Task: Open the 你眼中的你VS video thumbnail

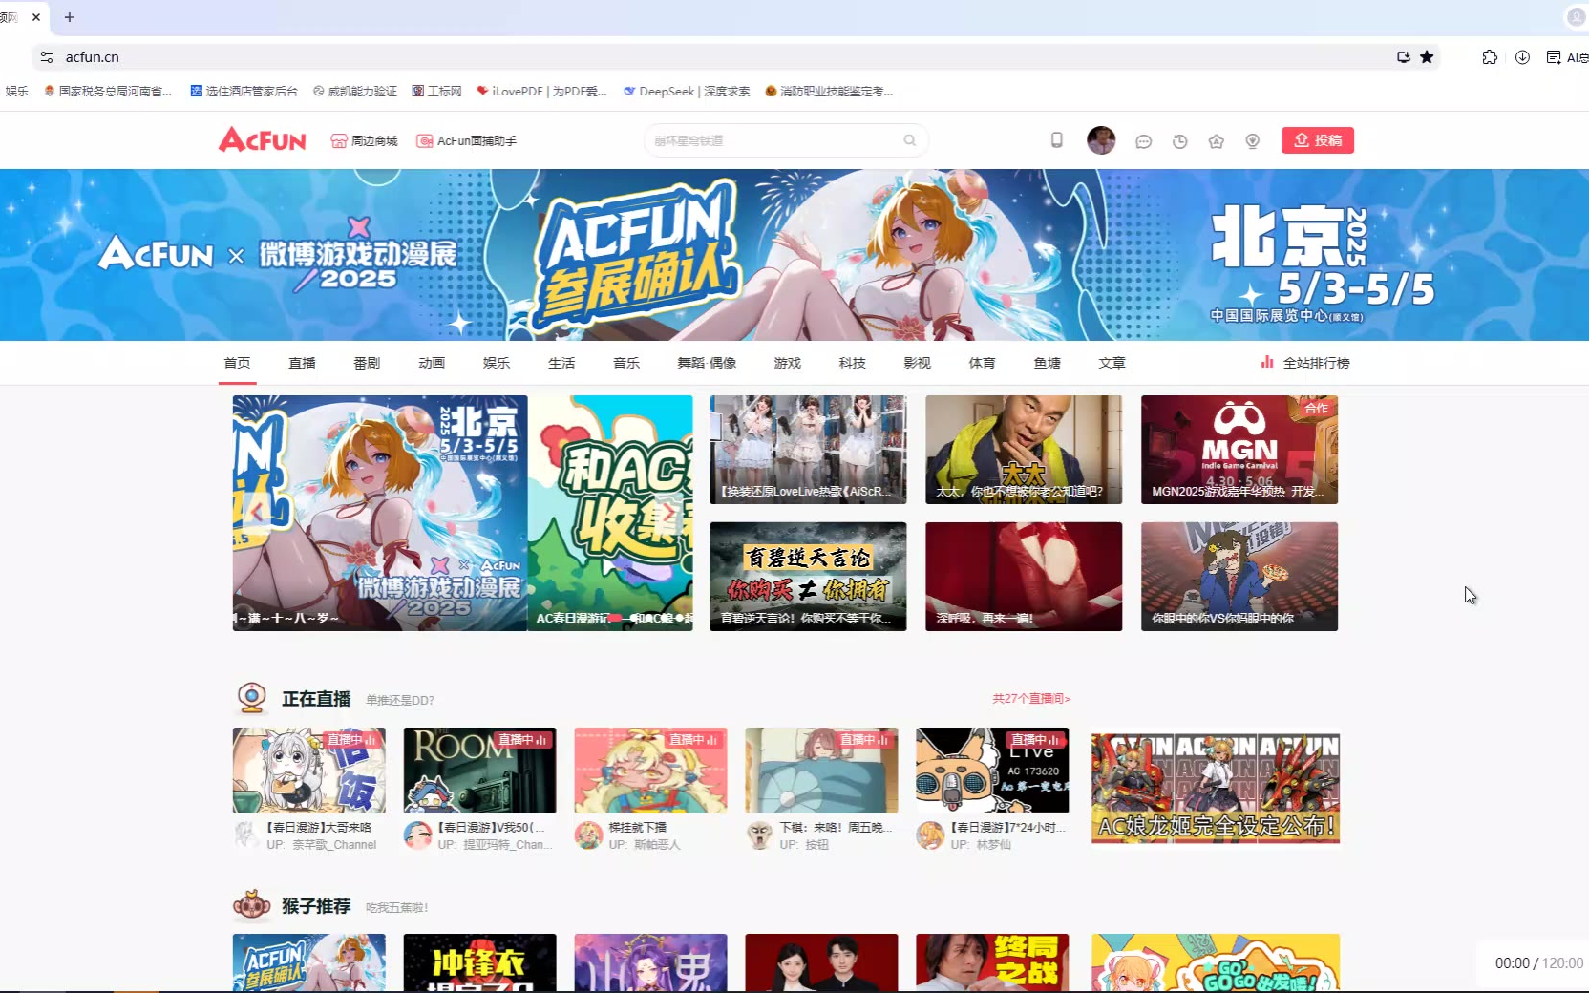Action: (1239, 576)
